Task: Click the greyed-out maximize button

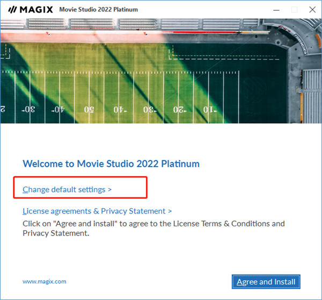Action: point(294,10)
